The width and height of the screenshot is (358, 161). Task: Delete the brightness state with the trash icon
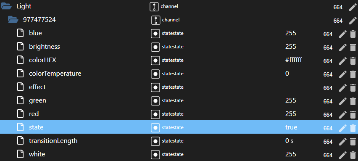tap(353, 48)
